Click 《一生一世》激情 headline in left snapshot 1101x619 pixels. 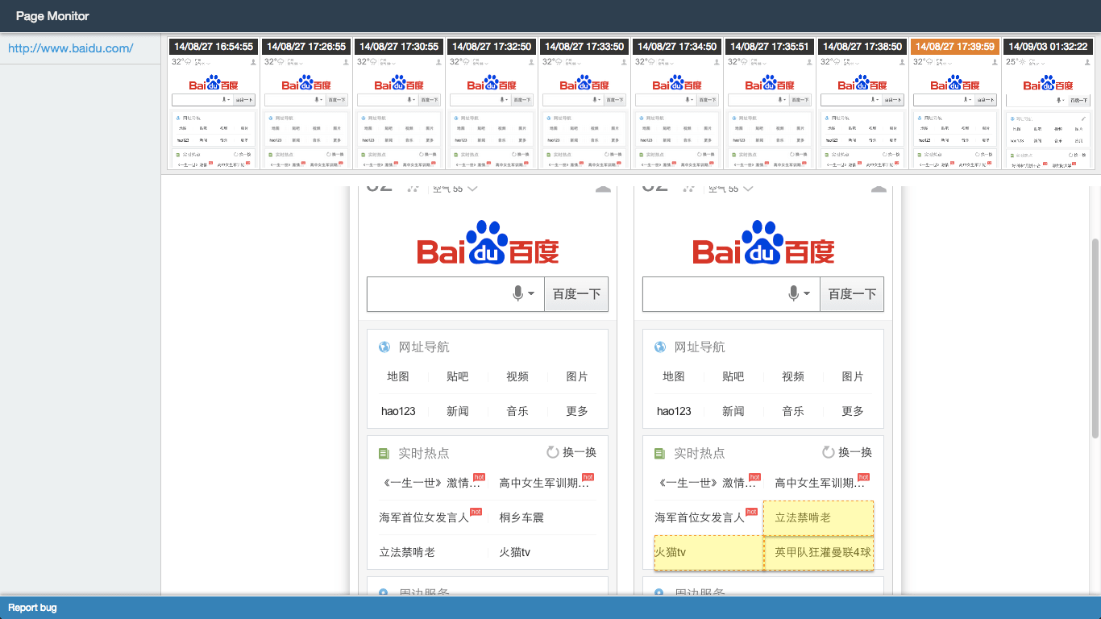click(430, 483)
